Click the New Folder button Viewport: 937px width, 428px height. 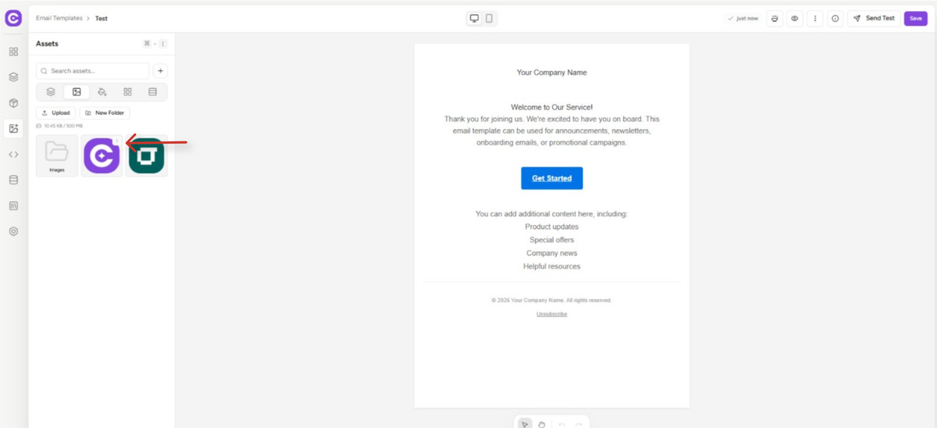(105, 113)
